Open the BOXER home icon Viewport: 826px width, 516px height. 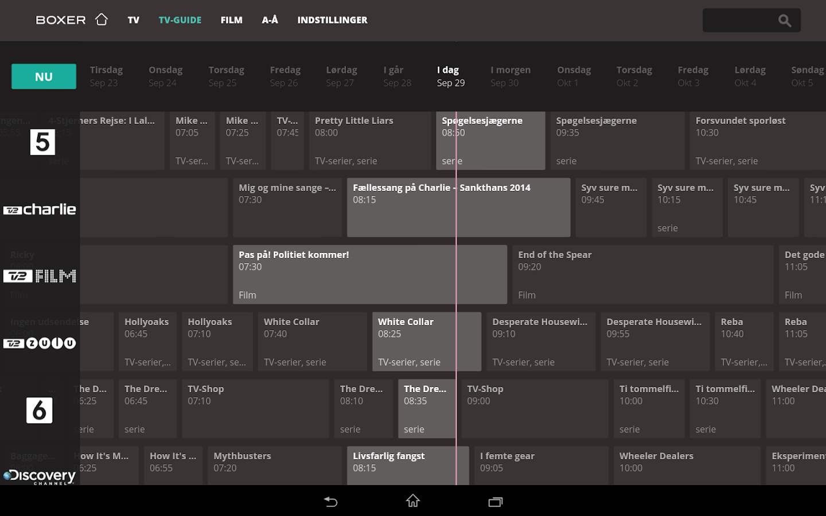[x=102, y=19]
